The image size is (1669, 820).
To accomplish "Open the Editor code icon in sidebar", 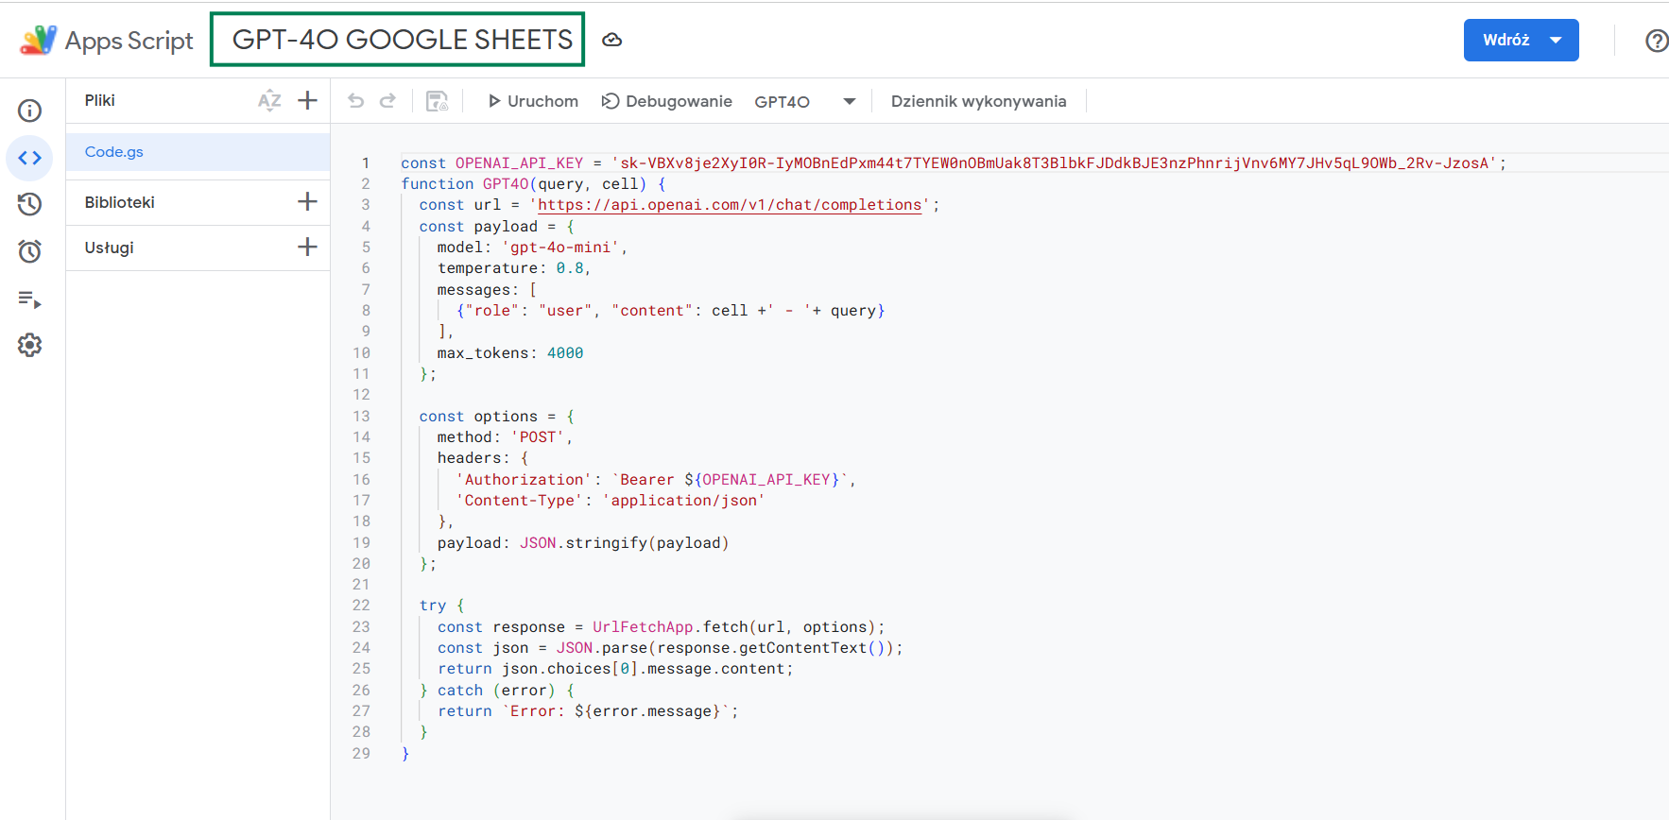I will [30, 158].
